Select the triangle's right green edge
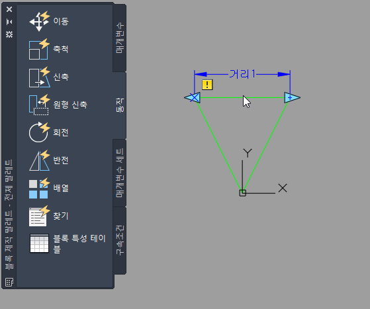 tap(265, 147)
